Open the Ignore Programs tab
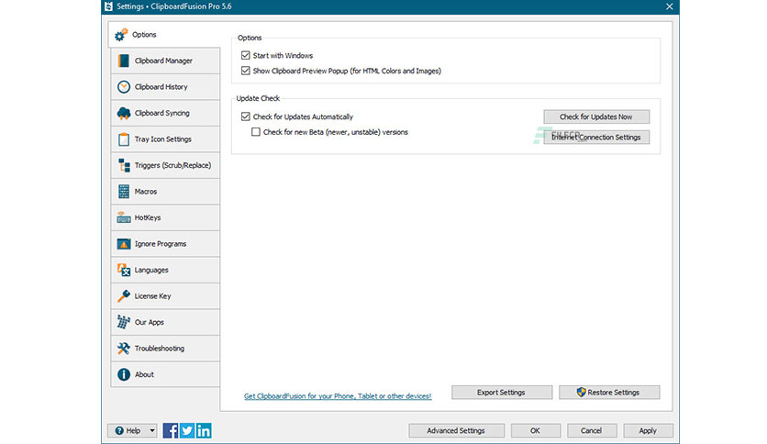The image size is (767, 444). coord(165,244)
